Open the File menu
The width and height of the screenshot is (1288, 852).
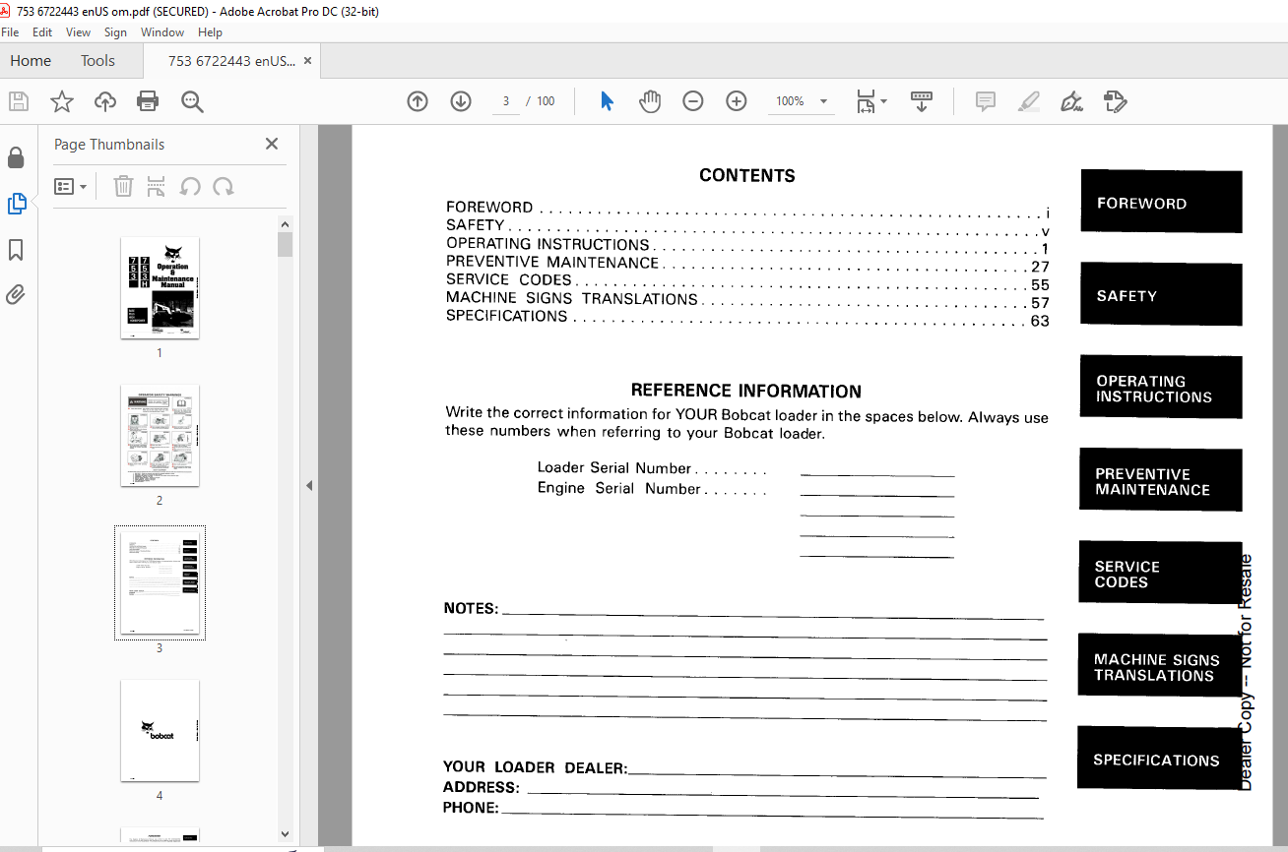pyautogui.click(x=10, y=32)
